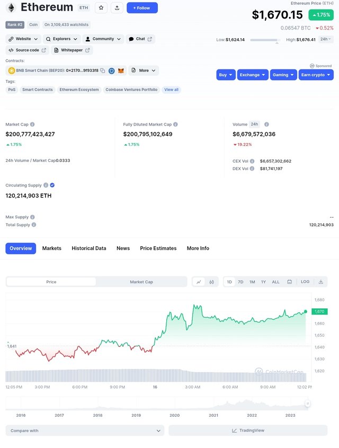Switch to the Historical Data tab
The image size is (339, 448).
[89, 248]
